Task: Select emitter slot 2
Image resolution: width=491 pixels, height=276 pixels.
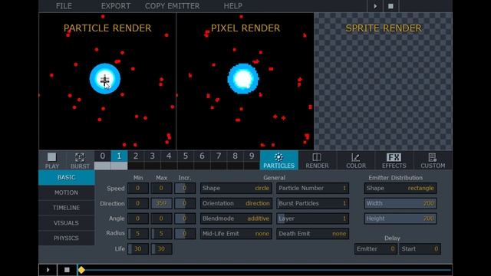Action: 136,156
